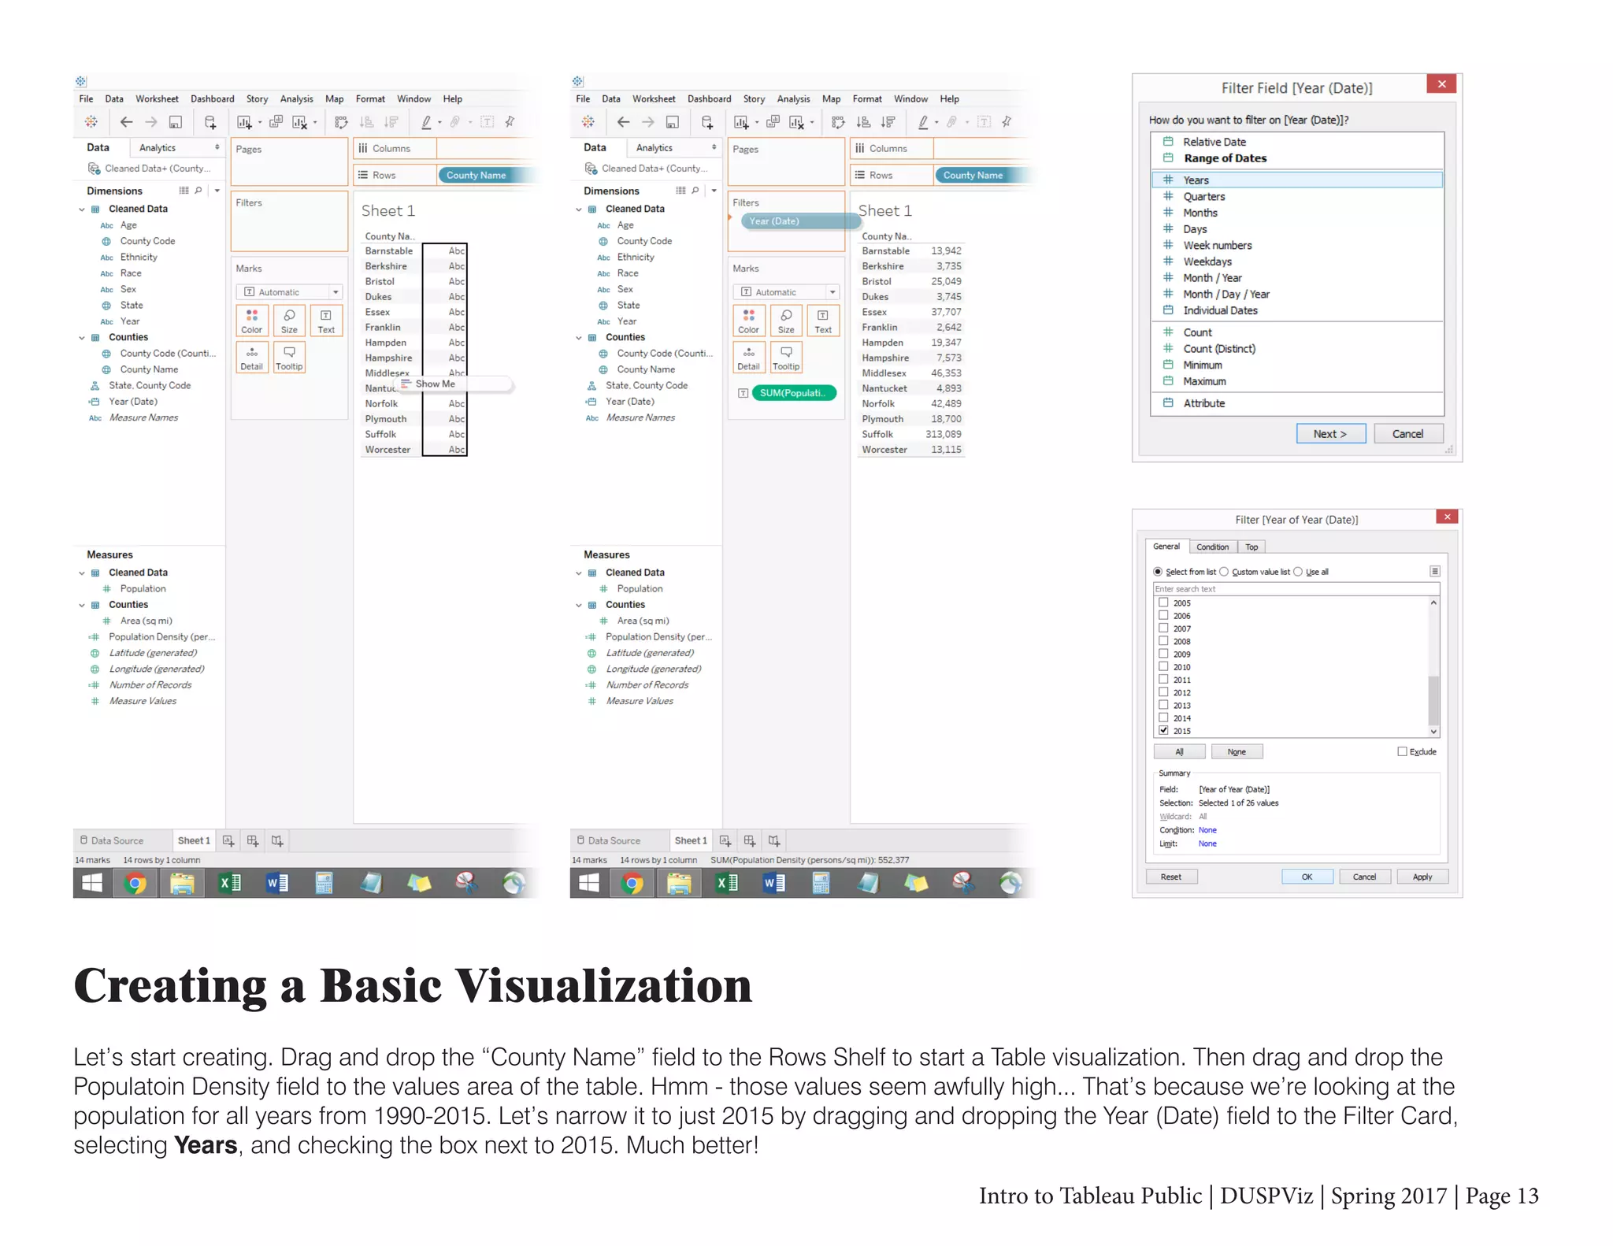The height and width of the screenshot is (1246, 1613).
Task: Open dropdown arrow beside Analytics tab, left window
Action: click(x=217, y=147)
